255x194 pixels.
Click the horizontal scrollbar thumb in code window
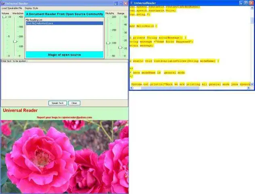pyautogui.click(x=170, y=88)
